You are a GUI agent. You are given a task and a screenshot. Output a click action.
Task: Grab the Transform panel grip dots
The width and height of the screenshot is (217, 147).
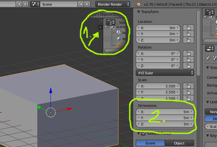click(192, 12)
